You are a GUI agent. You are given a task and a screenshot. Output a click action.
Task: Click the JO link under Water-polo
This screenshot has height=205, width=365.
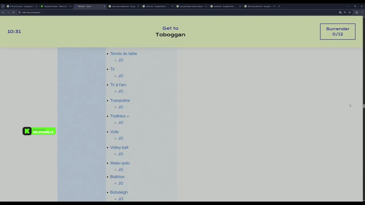[121, 170]
